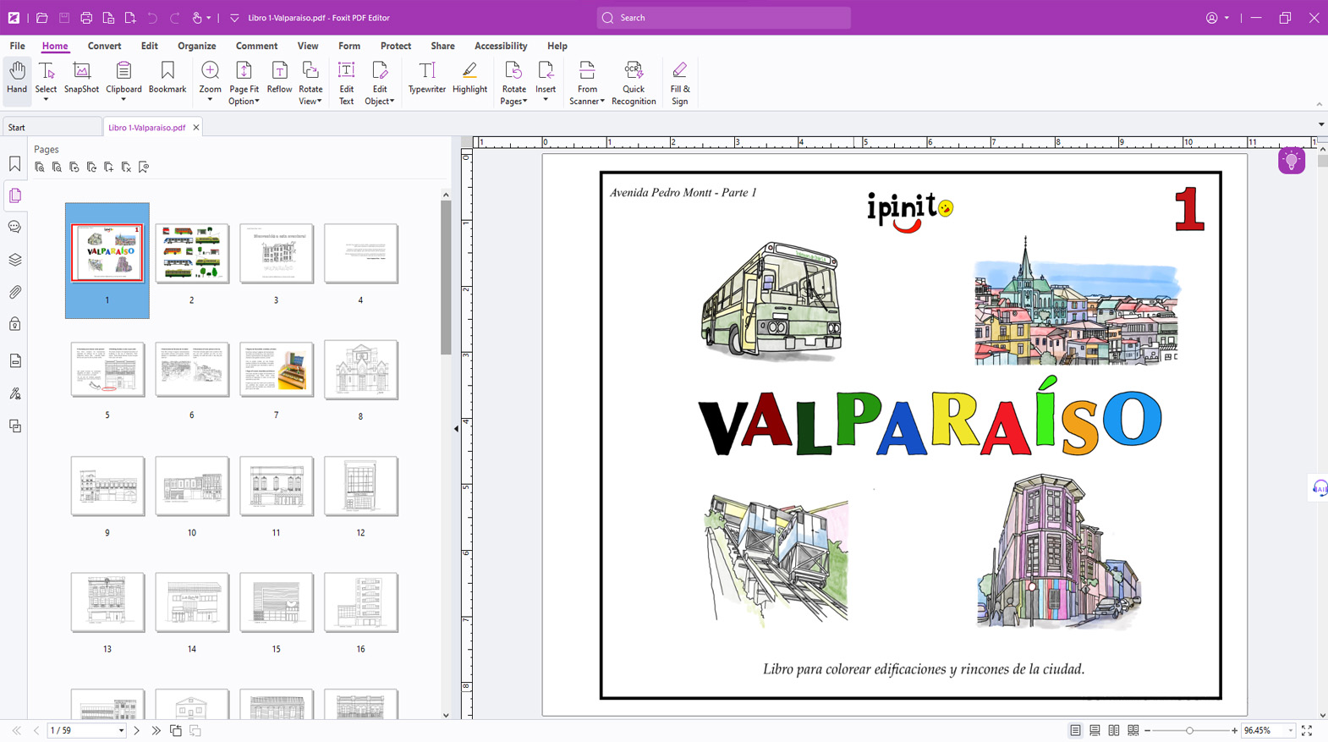Toggle the Bookmarks side panel
This screenshot has width=1328, height=742.
[x=15, y=163]
